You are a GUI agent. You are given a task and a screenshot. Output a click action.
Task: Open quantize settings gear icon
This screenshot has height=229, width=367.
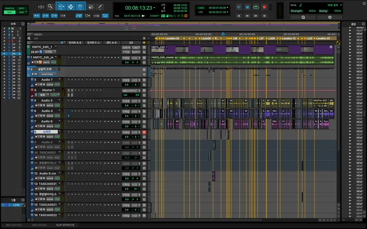[x=330, y=17]
